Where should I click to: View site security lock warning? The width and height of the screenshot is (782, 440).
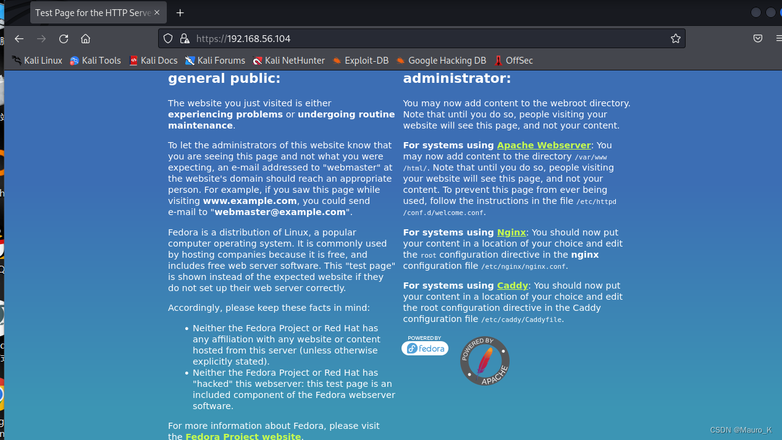tap(184, 38)
